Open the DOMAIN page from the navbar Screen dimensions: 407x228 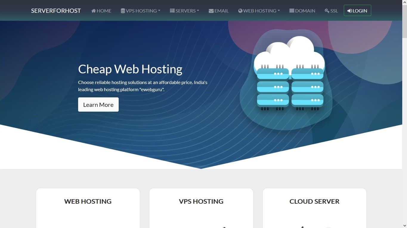click(x=305, y=11)
